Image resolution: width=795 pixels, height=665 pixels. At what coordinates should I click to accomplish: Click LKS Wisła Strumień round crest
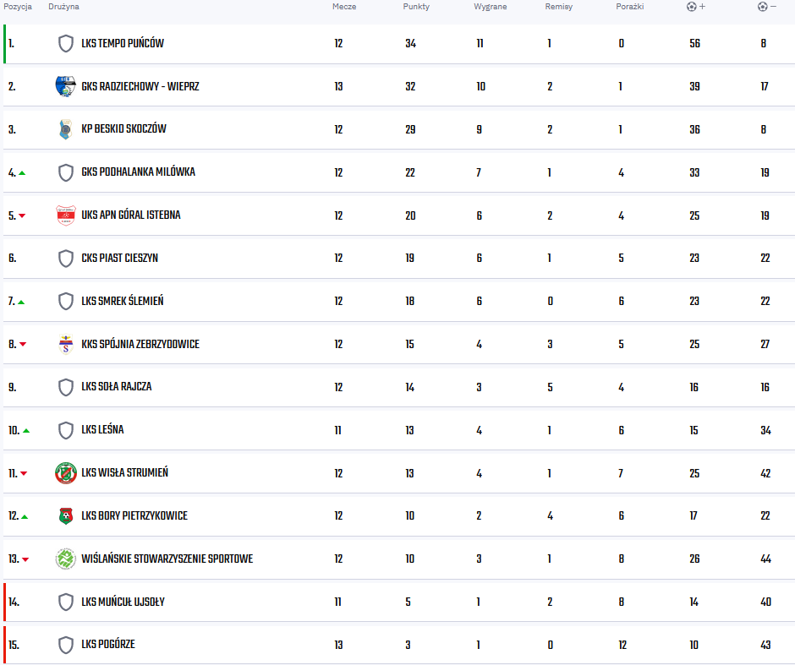coord(66,473)
